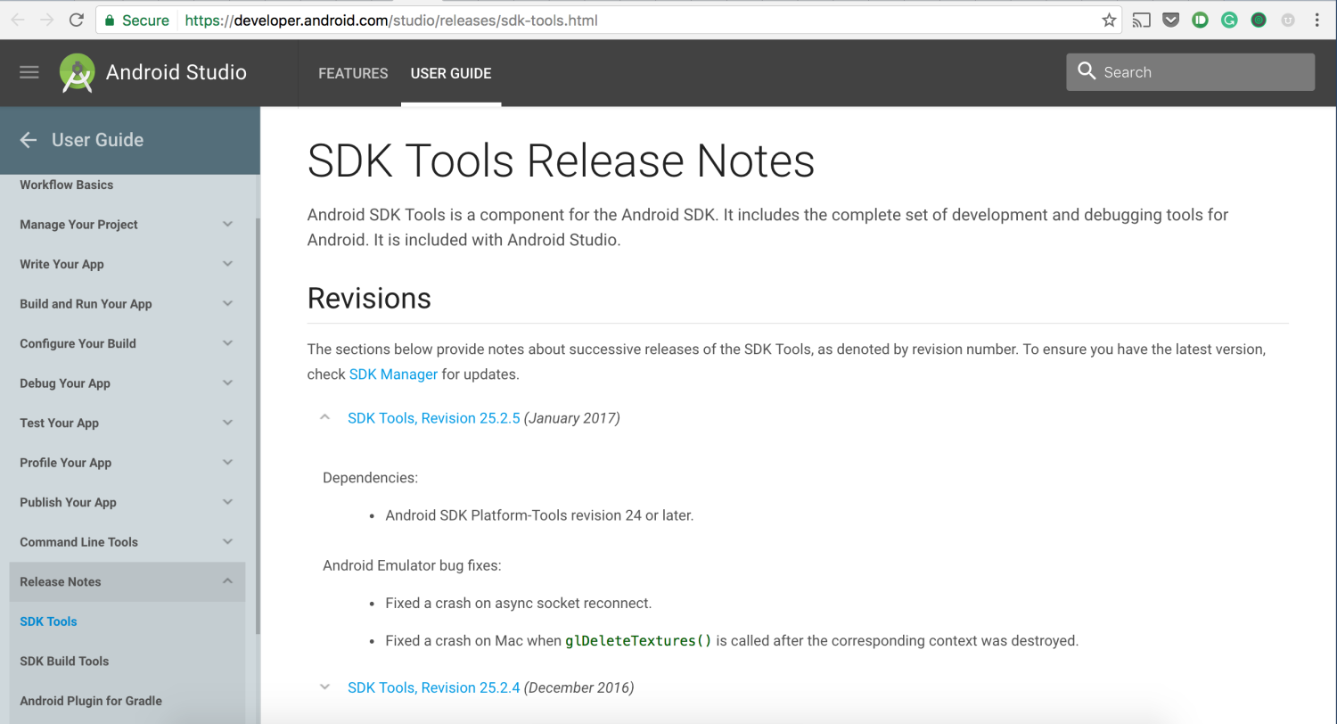Click the Revisions heading
Image resolution: width=1337 pixels, height=724 pixels.
pyautogui.click(x=369, y=298)
